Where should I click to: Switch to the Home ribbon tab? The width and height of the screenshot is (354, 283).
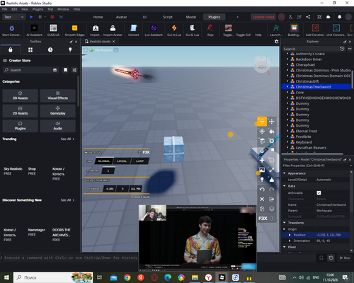[x=98, y=17]
